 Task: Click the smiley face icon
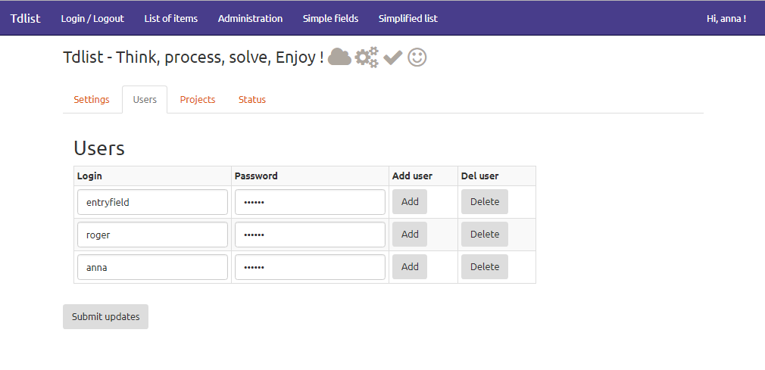coord(417,57)
